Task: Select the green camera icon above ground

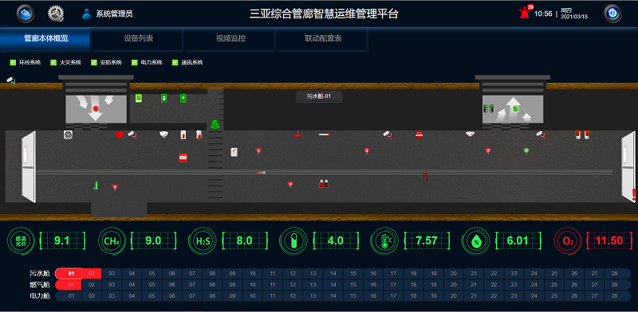Action: click(11, 80)
